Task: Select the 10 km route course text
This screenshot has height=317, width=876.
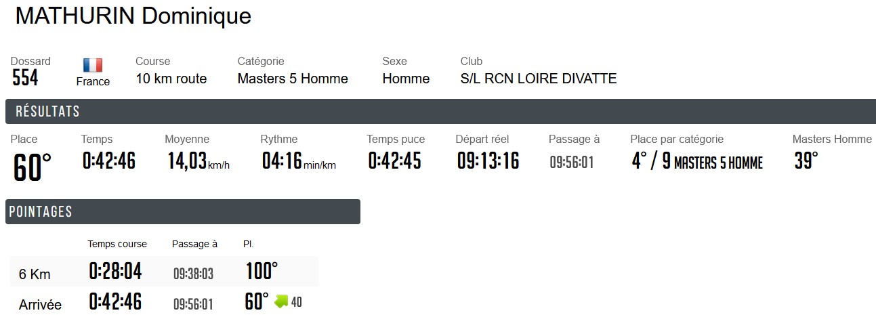Action: pyautogui.click(x=171, y=79)
